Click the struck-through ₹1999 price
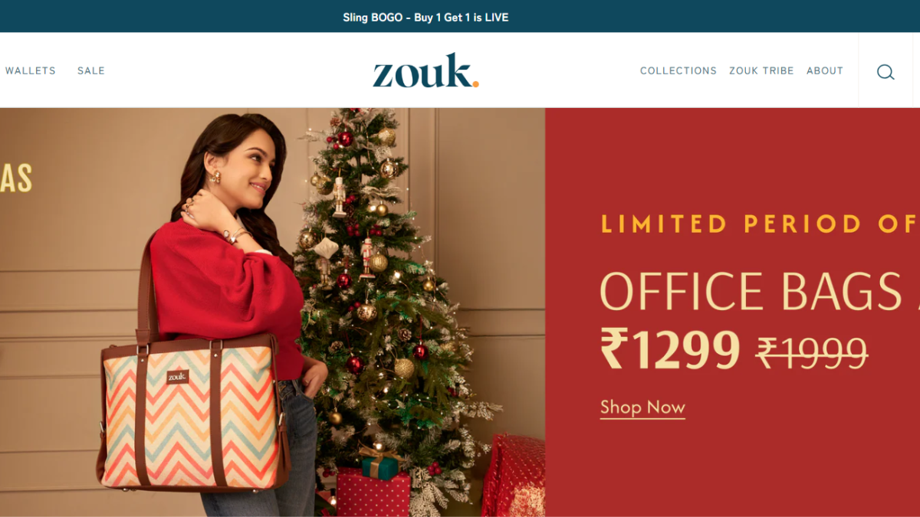The height and width of the screenshot is (517, 920). click(812, 352)
